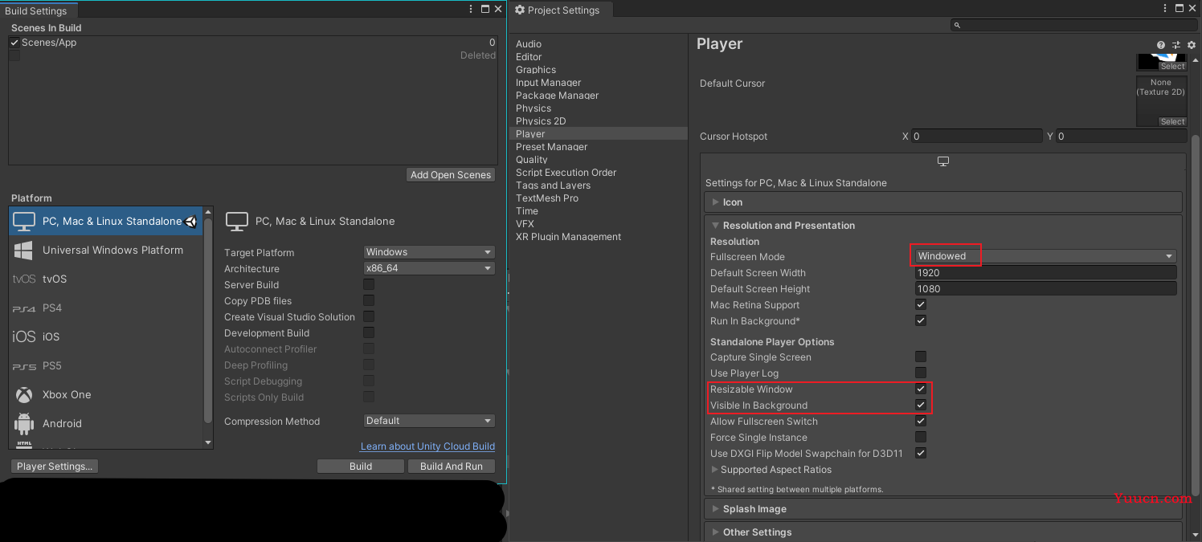The height and width of the screenshot is (542, 1202).
Task: Click the gear icon in Project Settings tab
Action: tap(520, 10)
